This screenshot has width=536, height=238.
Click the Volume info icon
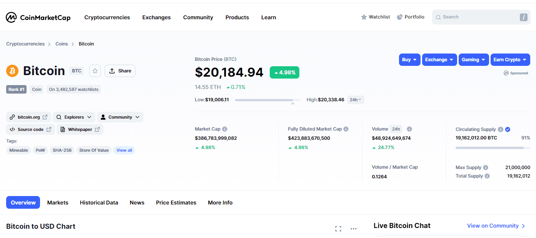pyautogui.click(x=409, y=129)
